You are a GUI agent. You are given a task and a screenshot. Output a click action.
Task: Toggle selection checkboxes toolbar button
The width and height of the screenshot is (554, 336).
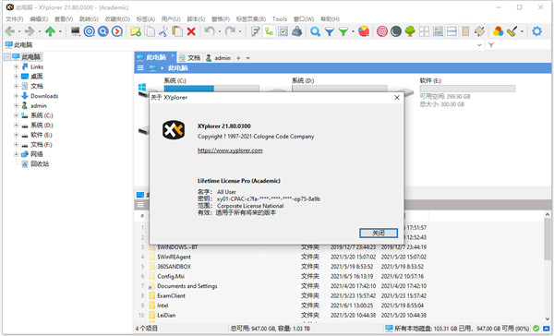tap(283, 31)
